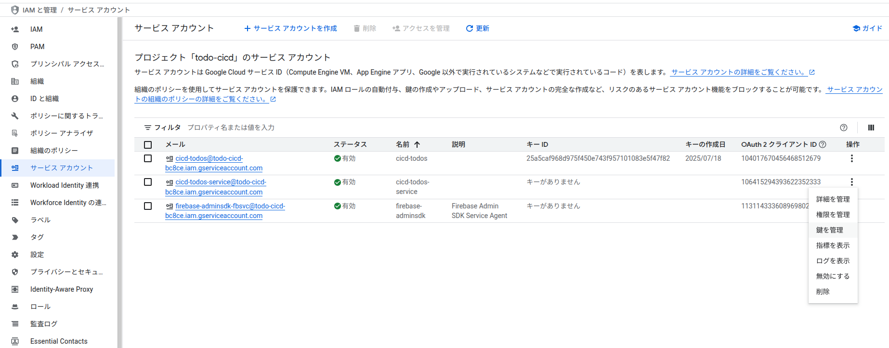Open link firebase-adminsdk-fbsvc service account

pos(225,211)
